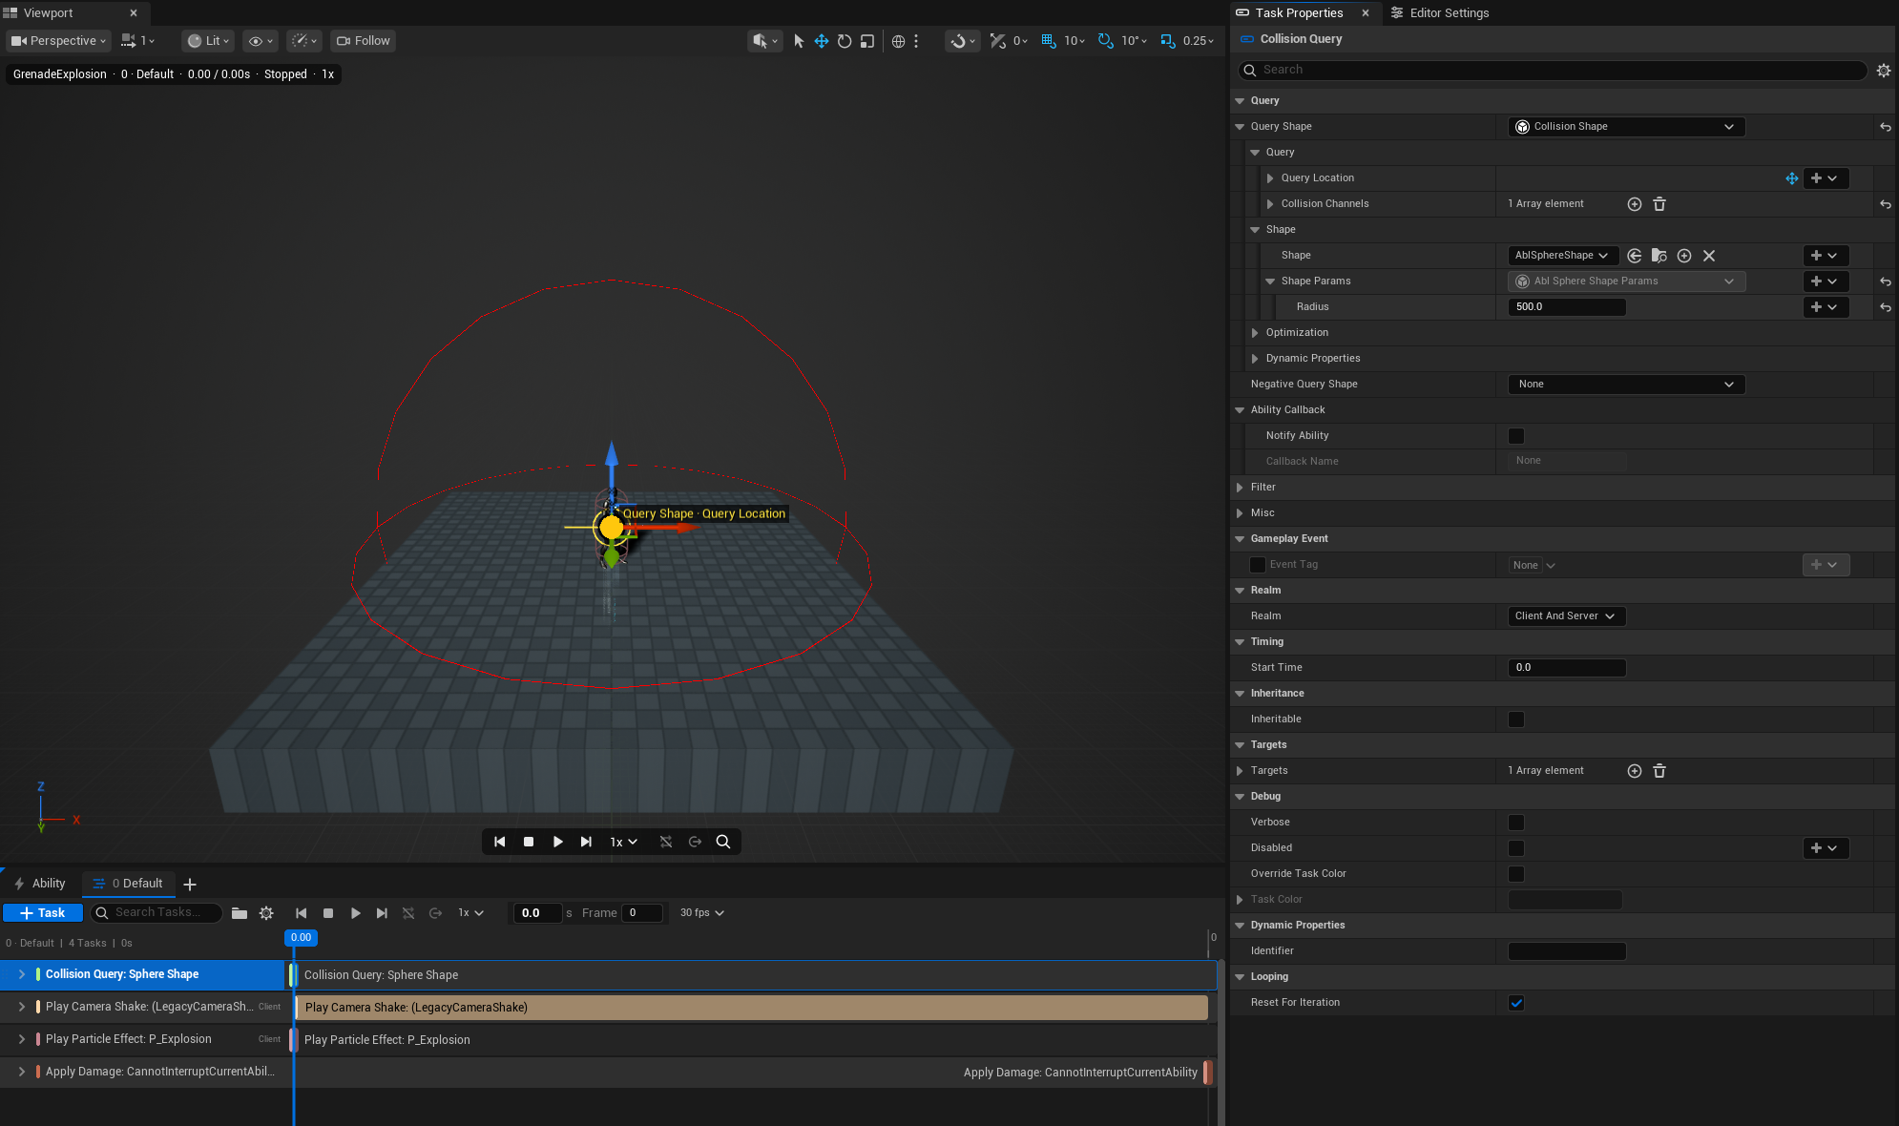Change Realm from Client And Server dropdown
The height and width of the screenshot is (1126, 1899).
(x=1566, y=616)
